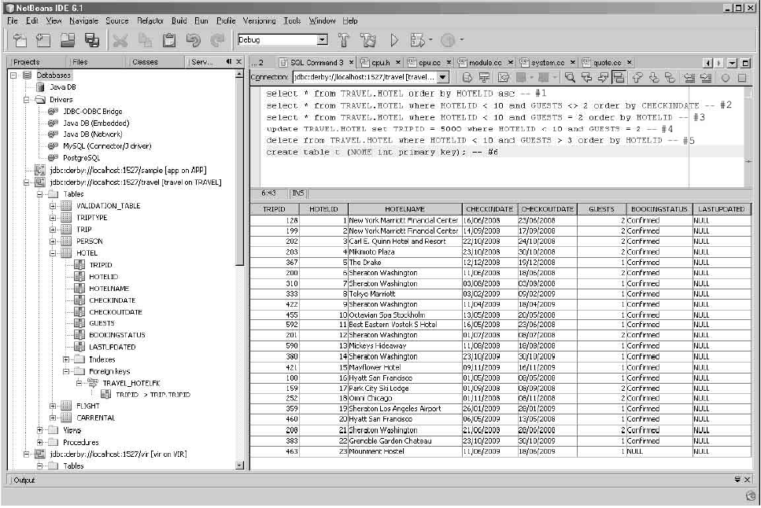Click the HOTELNAME column header
This screenshot has height=508, width=761.
pos(405,209)
